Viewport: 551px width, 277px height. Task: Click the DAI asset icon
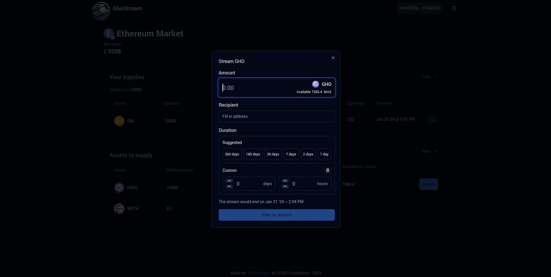click(119, 121)
